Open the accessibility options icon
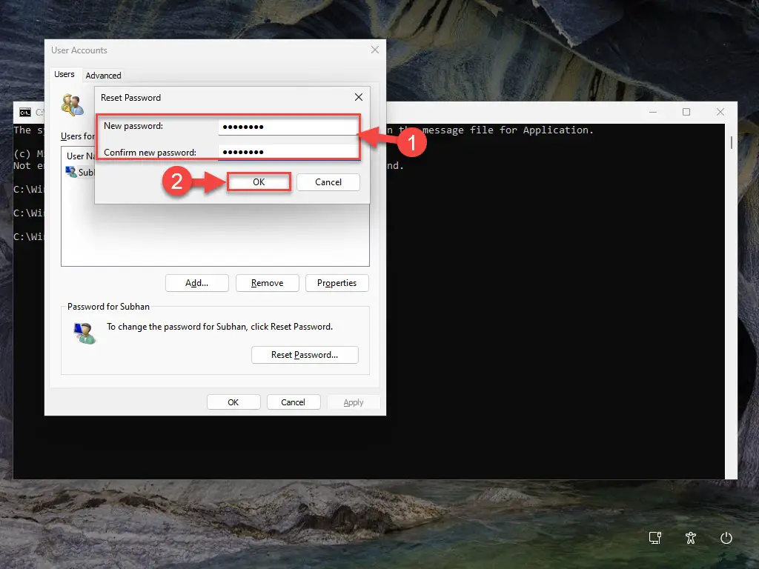 coord(691,539)
